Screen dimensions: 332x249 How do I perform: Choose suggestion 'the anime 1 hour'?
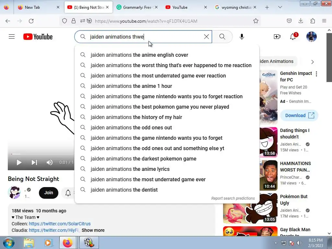coord(167,86)
